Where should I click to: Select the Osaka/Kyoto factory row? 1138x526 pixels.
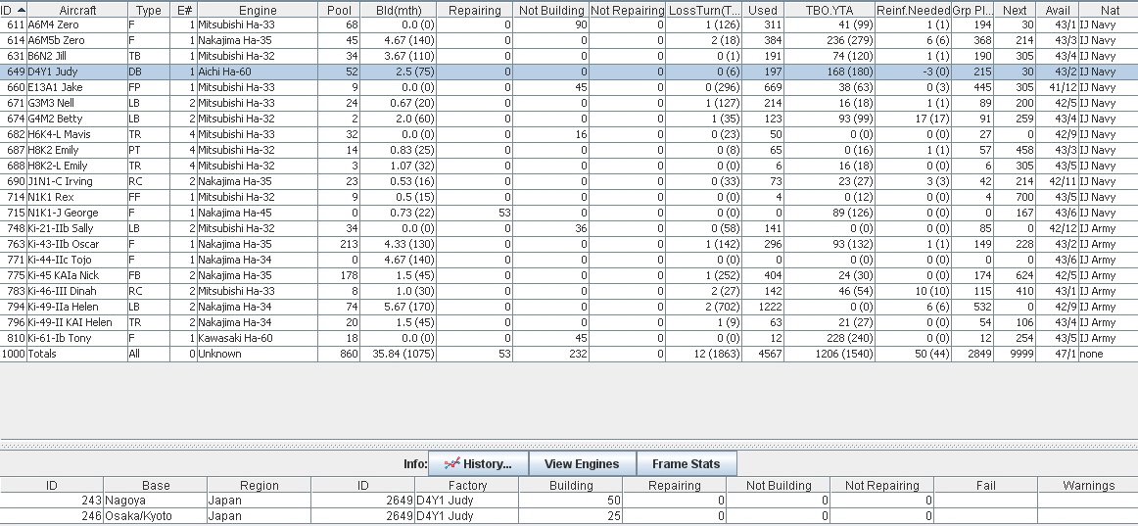point(569,516)
